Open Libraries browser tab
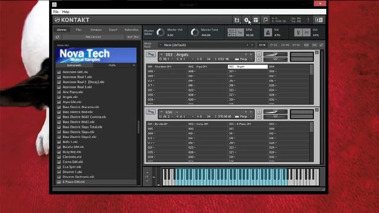The image size is (379, 213). point(62,30)
